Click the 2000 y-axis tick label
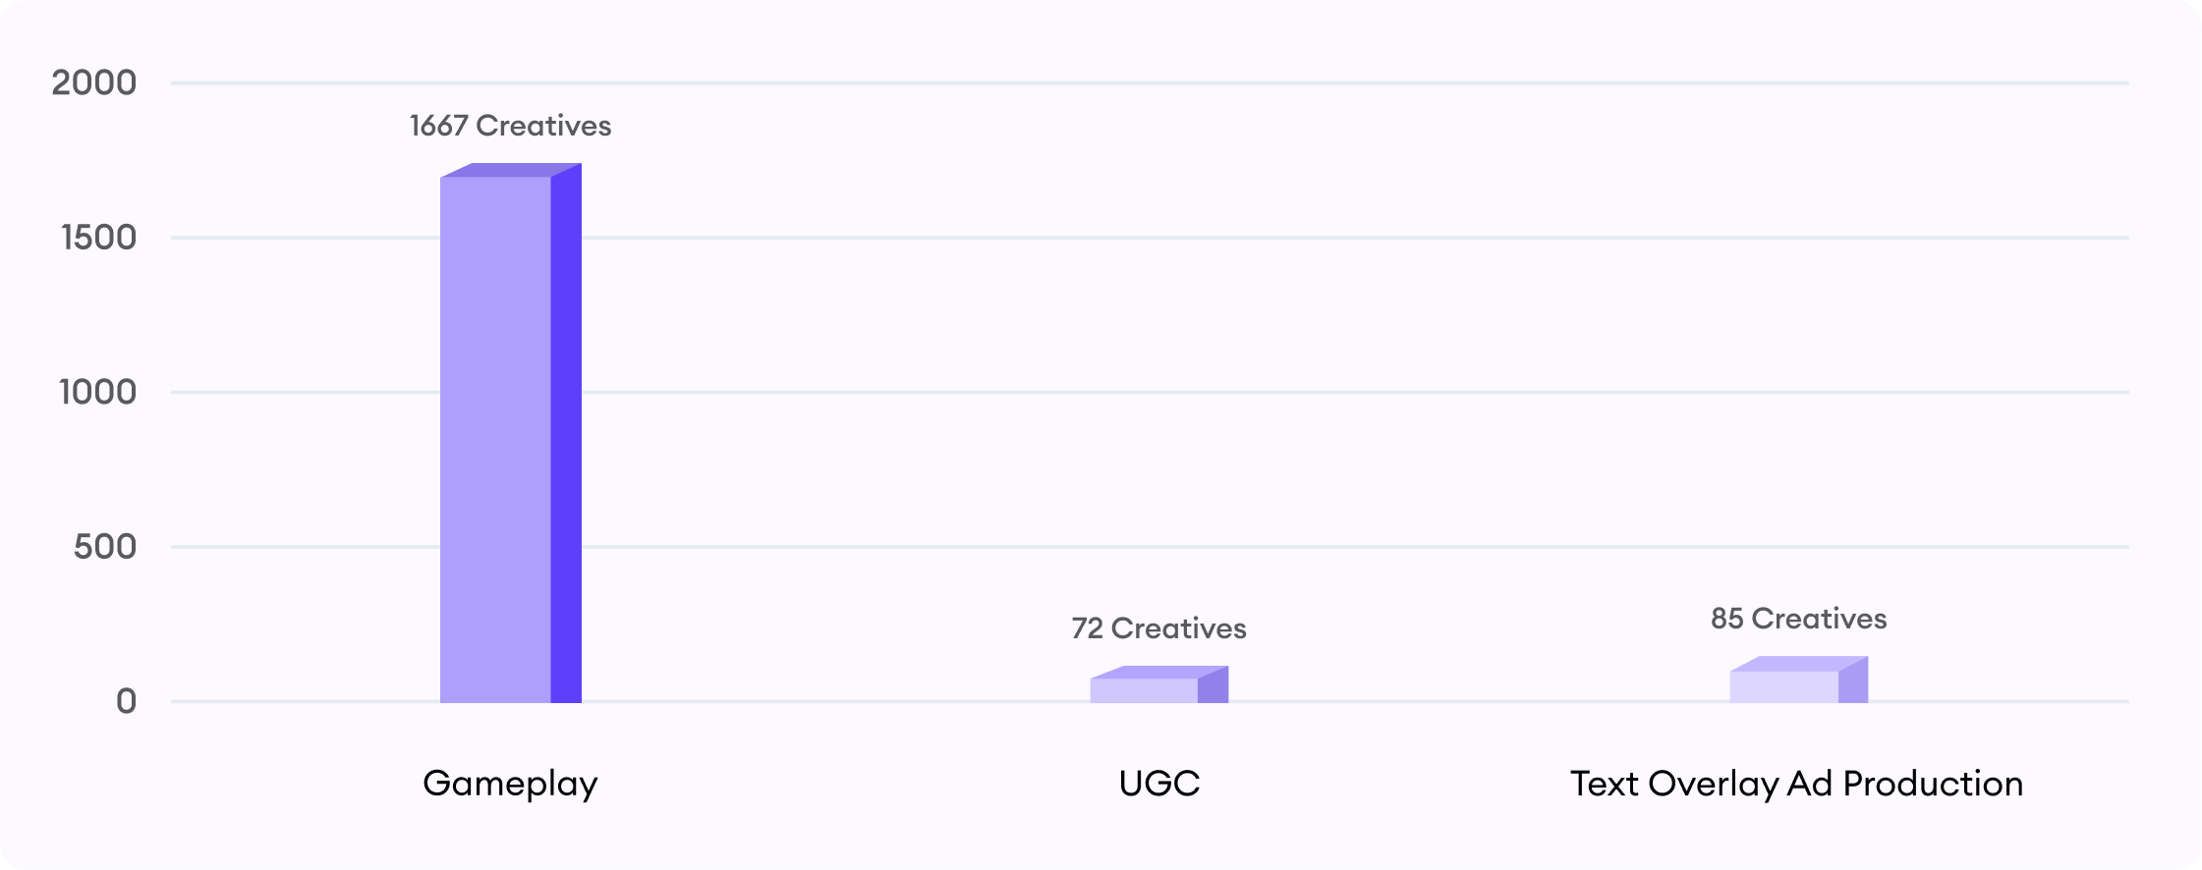This screenshot has height=870, width=2202. pos(94,82)
